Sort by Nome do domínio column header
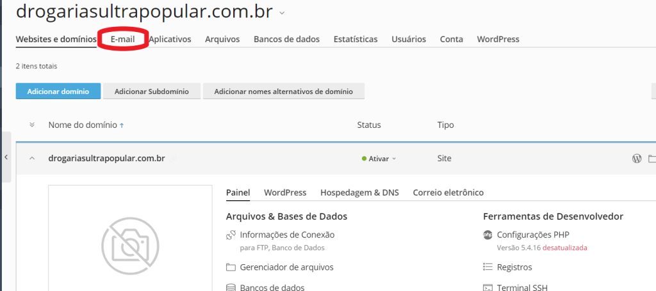656x291 pixels. 83,125
